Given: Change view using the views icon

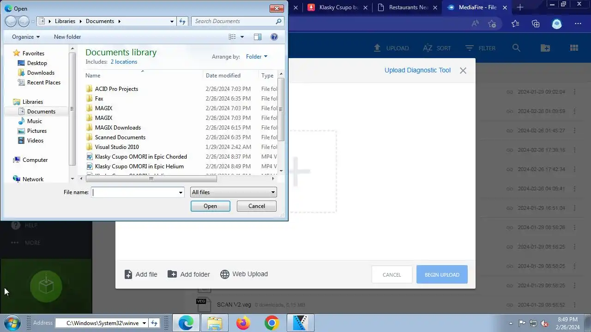Looking at the screenshot, I should [x=232, y=37].
